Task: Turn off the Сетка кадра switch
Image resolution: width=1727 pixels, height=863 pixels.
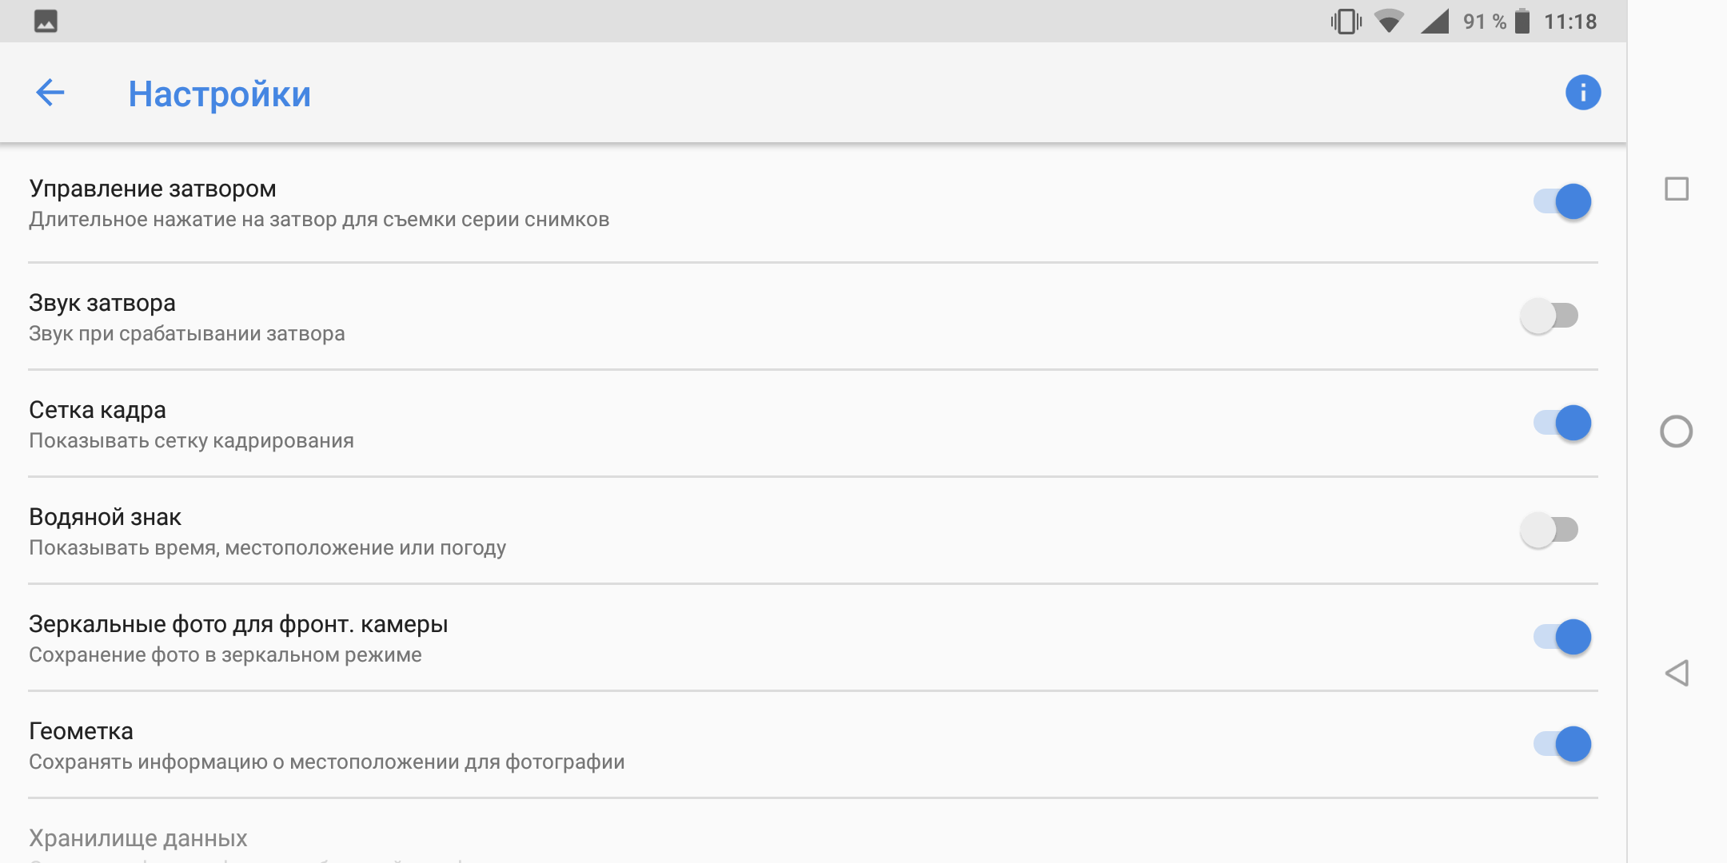Action: tap(1561, 423)
